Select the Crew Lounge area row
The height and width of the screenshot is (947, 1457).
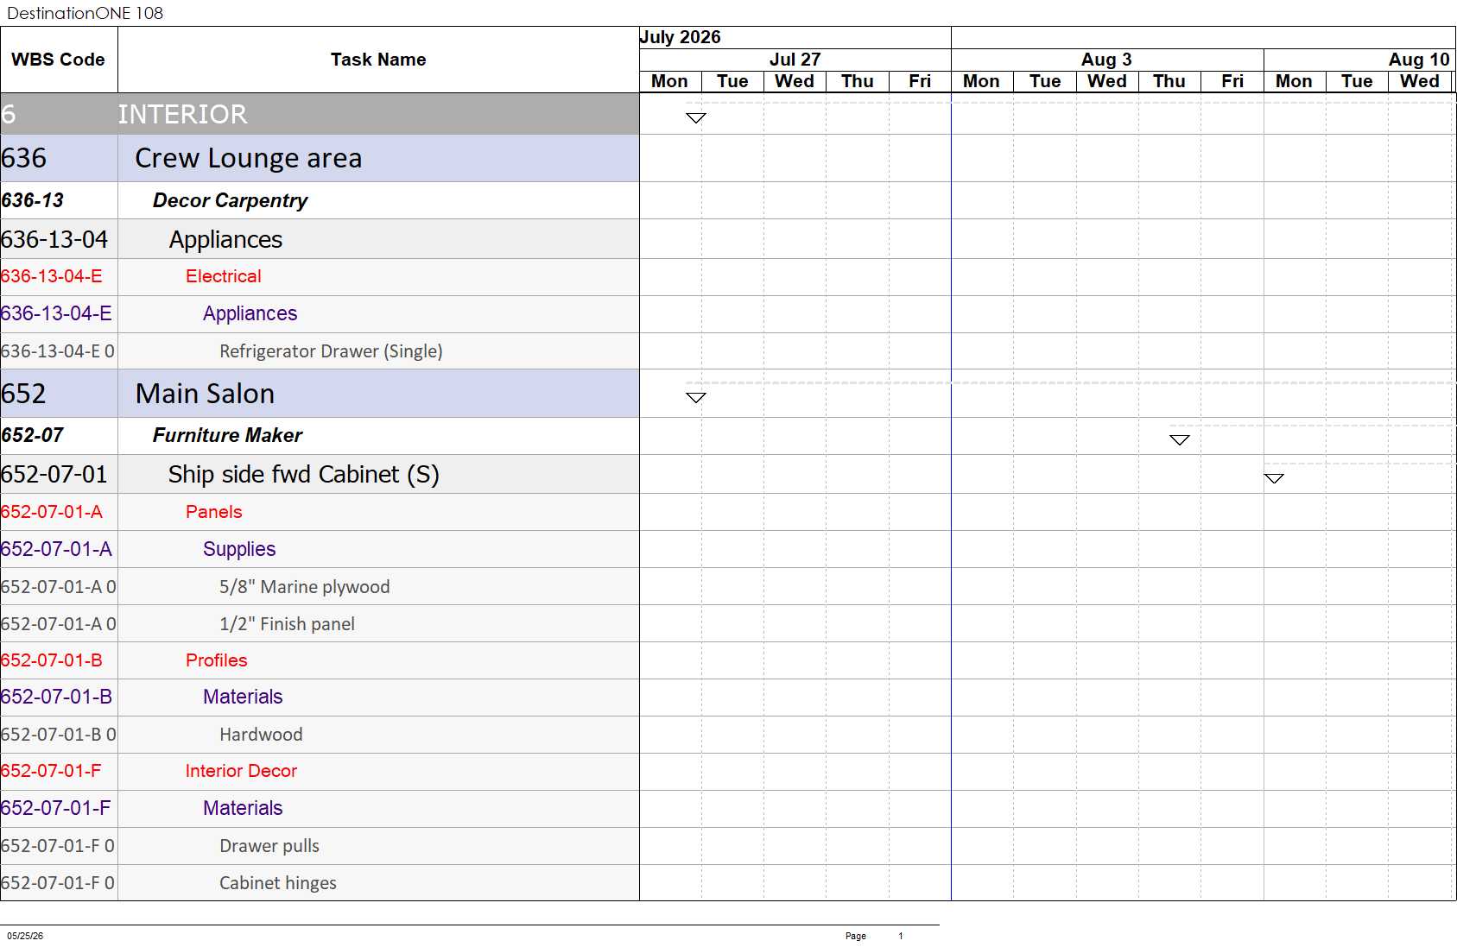coord(320,158)
